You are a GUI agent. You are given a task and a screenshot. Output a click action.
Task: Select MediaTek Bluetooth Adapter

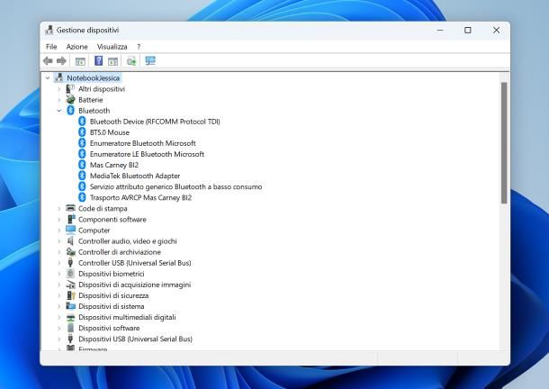[x=135, y=176]
